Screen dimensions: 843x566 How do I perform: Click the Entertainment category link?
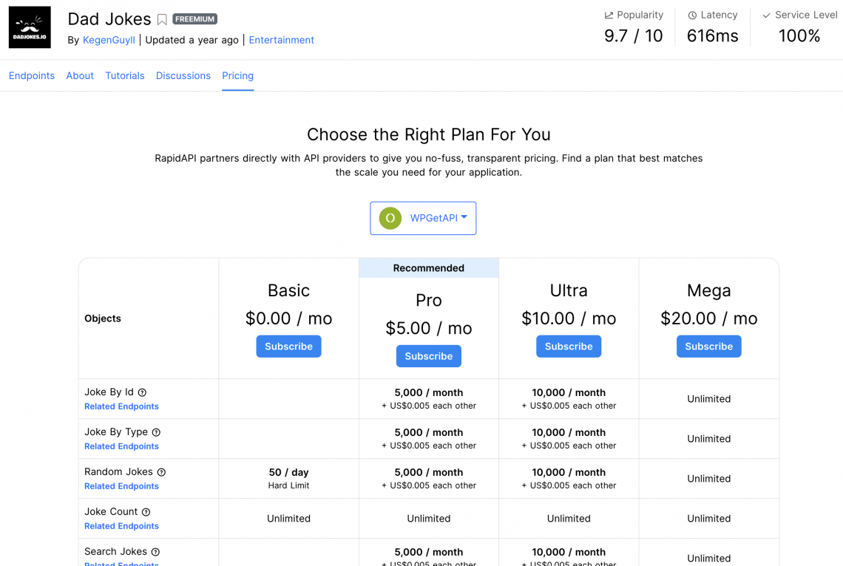point(281,40)
